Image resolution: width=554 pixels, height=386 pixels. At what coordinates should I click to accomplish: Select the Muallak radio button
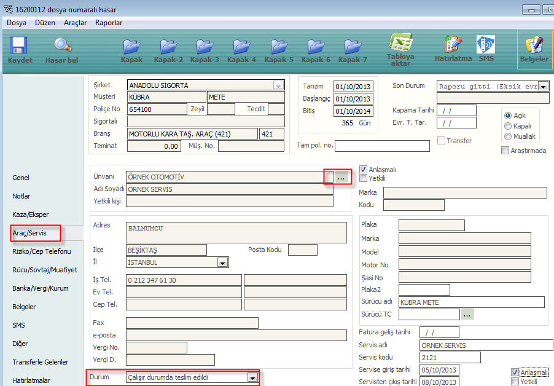508,136
